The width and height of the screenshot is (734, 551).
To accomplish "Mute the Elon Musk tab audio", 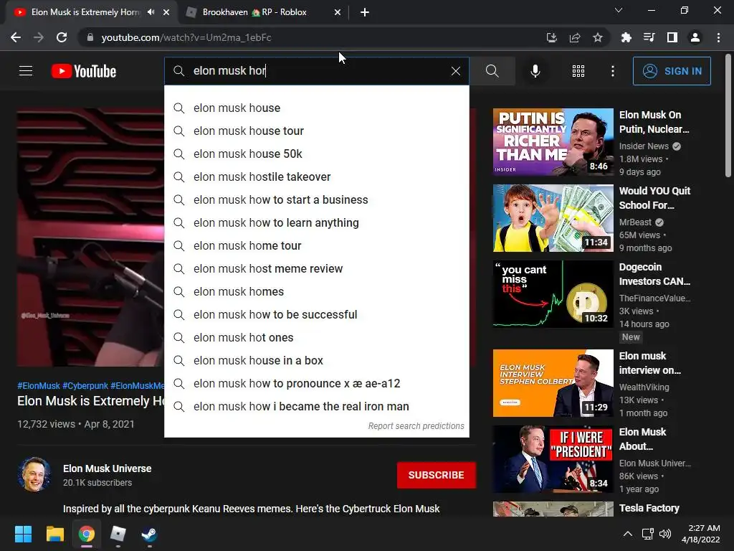I will click(151, 12).
